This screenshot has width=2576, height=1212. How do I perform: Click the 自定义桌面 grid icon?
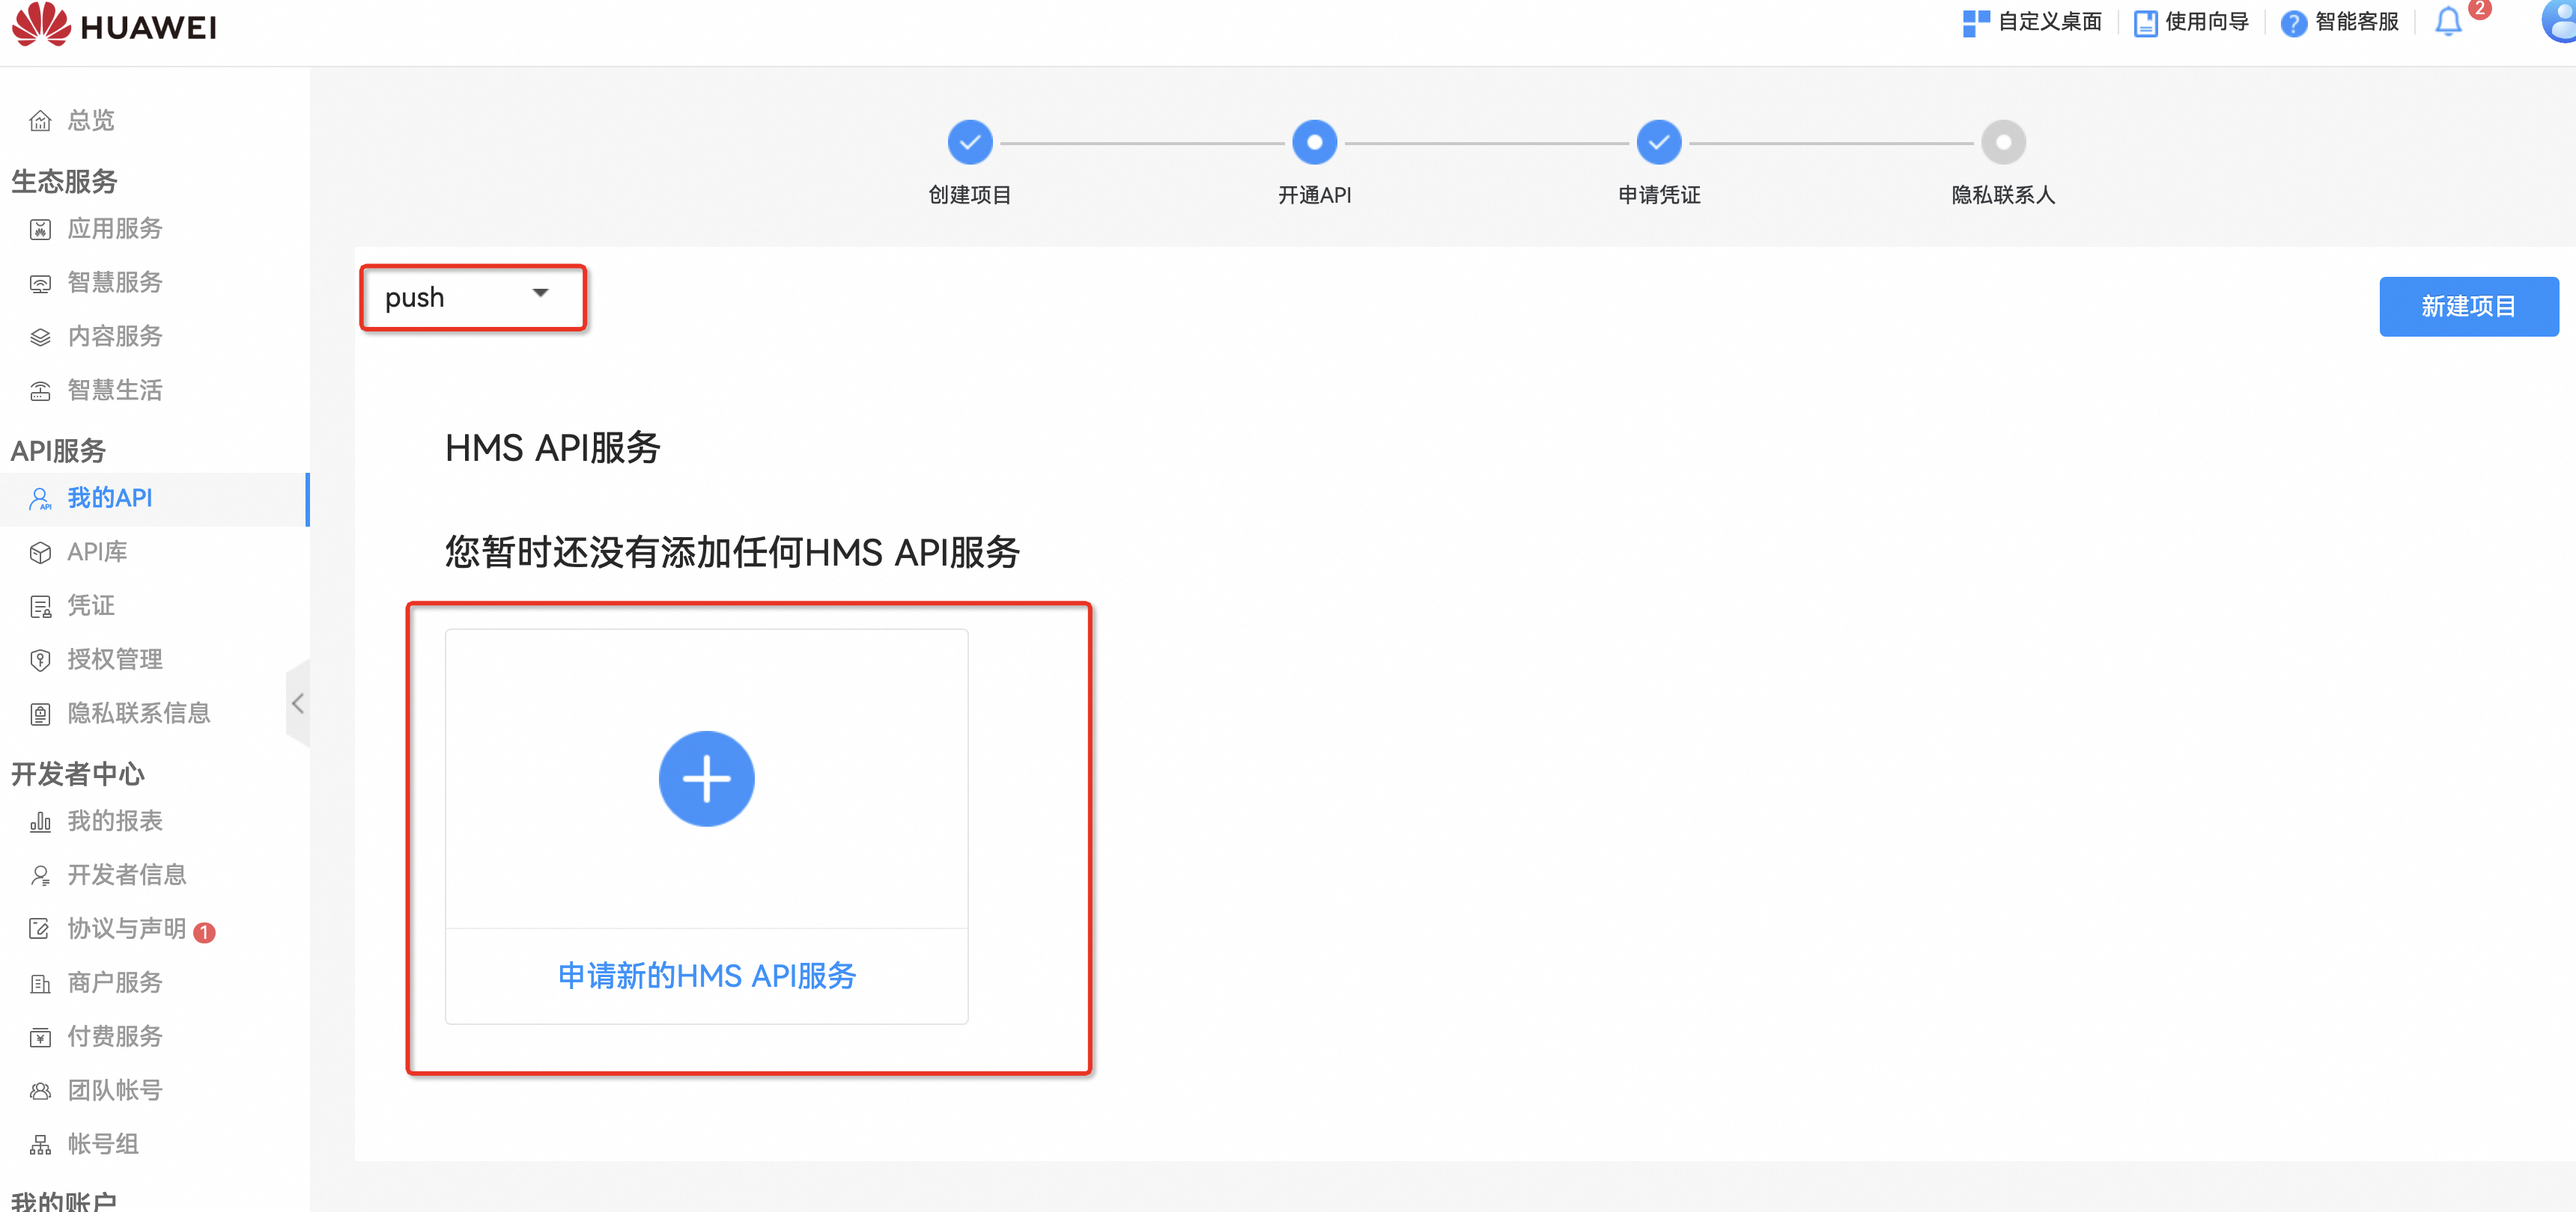tap(1976, 23)
